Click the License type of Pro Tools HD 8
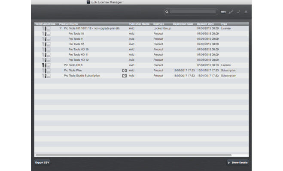 click(226, 65)
